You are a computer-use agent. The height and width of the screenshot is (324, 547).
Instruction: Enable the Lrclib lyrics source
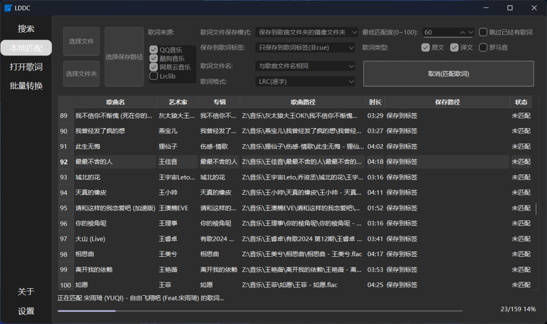click(153, 76)
